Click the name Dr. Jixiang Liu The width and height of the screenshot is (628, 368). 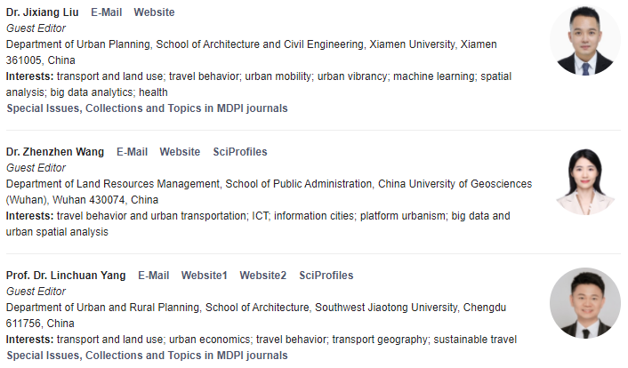coord(43,12)
